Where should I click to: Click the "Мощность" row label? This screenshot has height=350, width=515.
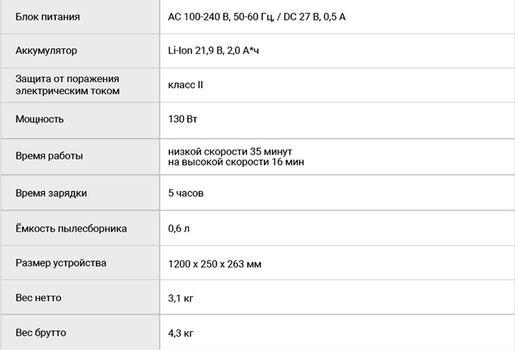[39, 119]
